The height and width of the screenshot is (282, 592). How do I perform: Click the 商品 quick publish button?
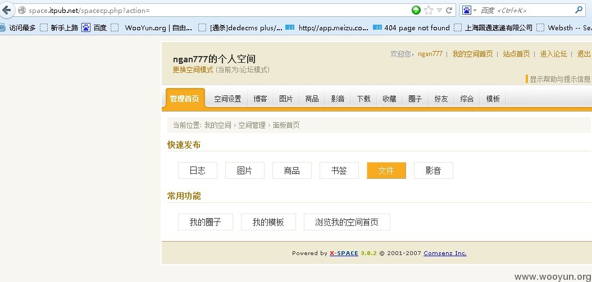tap(292, 170)
